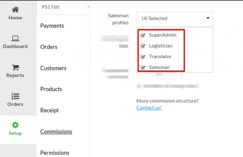Open Orders in the setup submenu

point(49,47)
